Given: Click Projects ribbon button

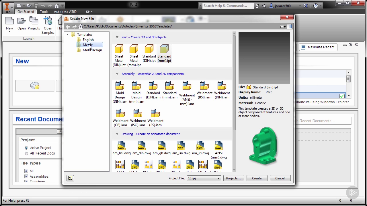Looking at the screenshot, I should pos(34,24).
